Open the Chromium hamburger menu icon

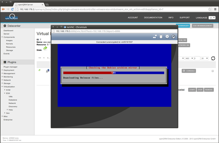(215, 10)
